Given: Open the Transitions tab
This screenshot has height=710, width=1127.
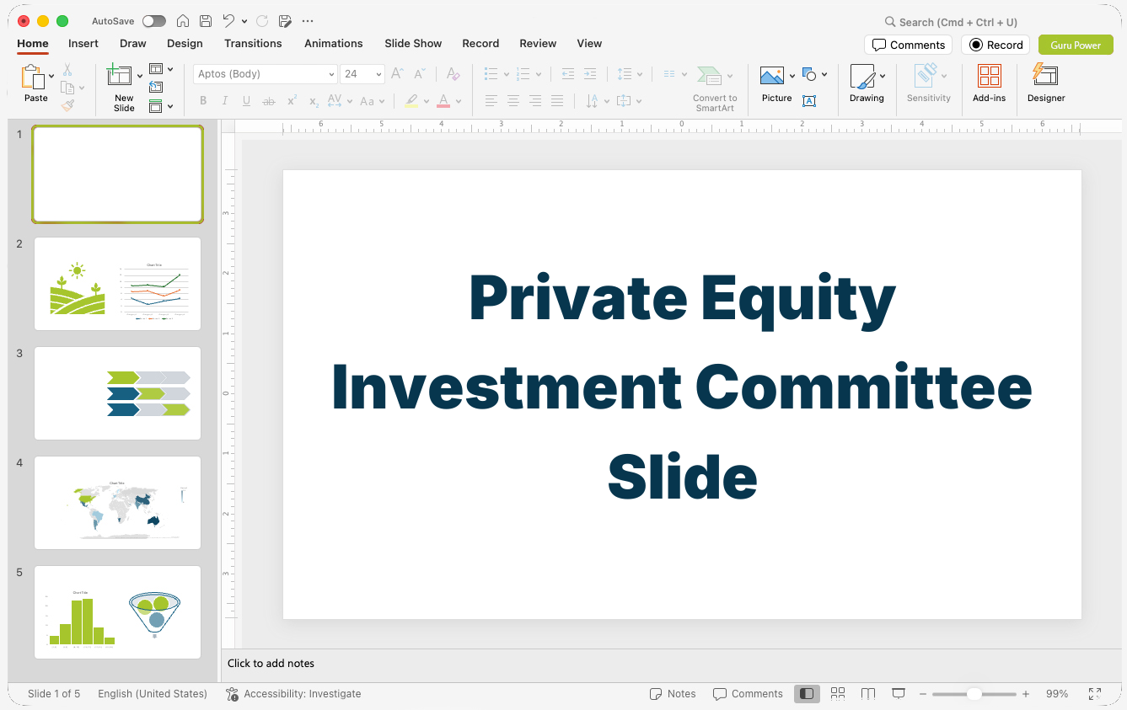Looking at the screenshot, I should click(x=253, y=44).
